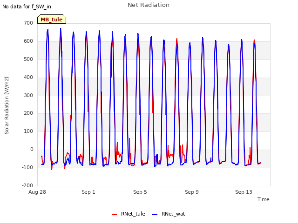Click the Time axis title
Viewport: 298px width, 223px height.
point(263,199)
